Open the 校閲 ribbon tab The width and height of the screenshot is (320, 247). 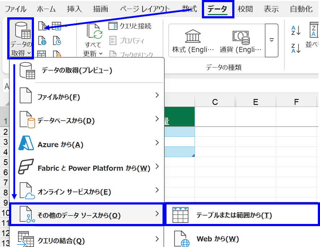coord(245,9)
